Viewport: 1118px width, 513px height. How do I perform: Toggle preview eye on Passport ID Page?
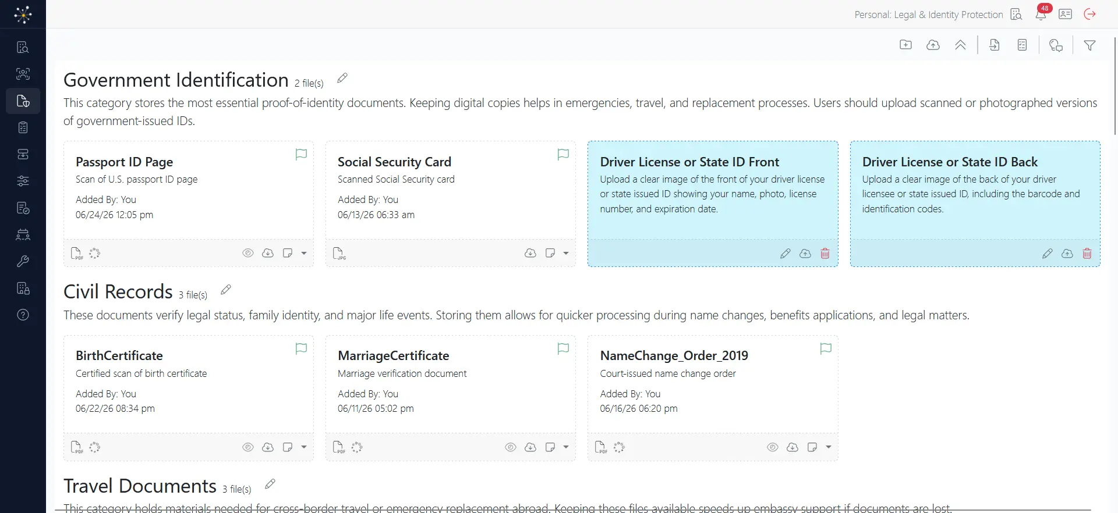tap(248, 253)
